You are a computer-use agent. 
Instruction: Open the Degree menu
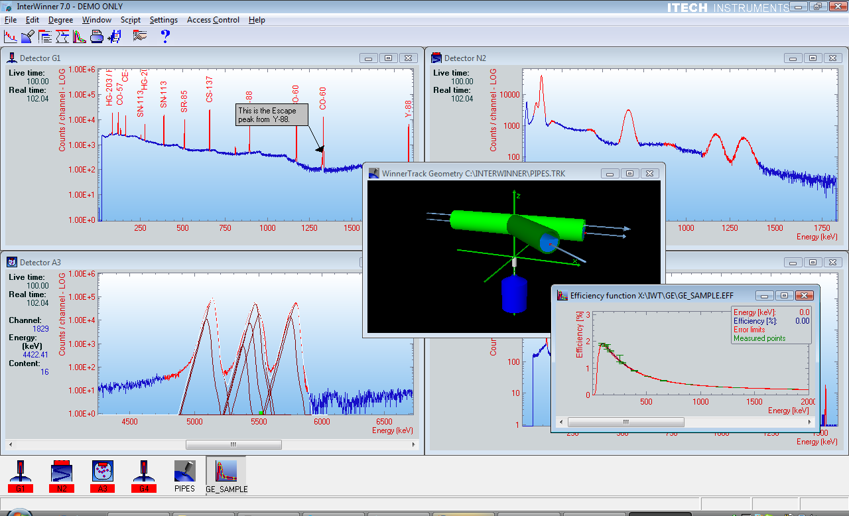60,20
